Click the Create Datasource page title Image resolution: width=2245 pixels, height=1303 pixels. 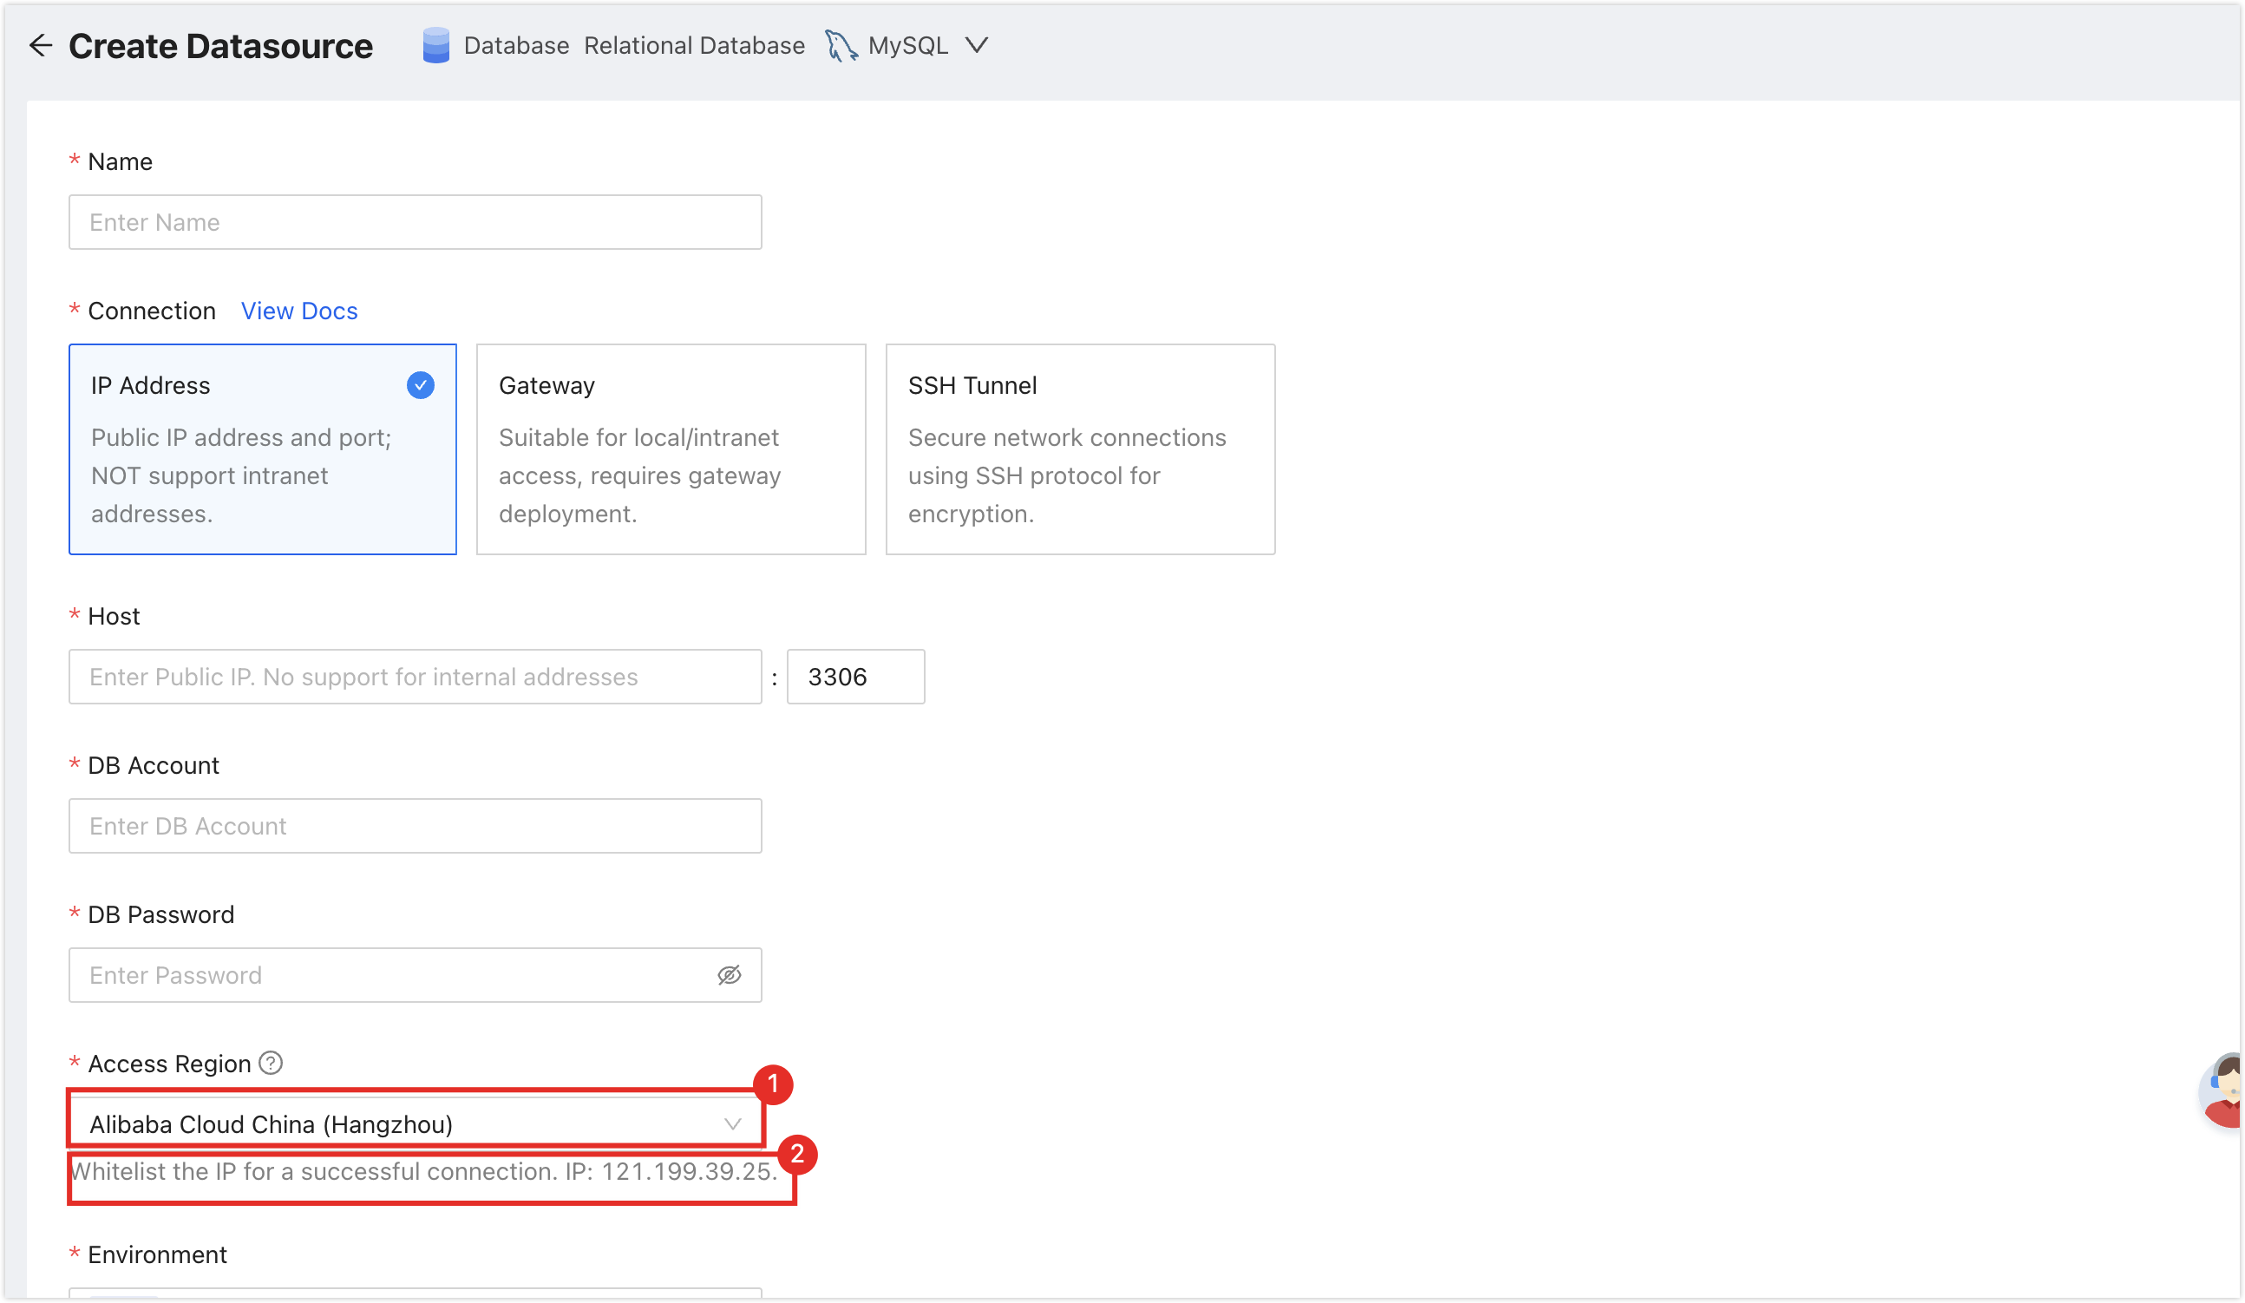tap(220, 46)
